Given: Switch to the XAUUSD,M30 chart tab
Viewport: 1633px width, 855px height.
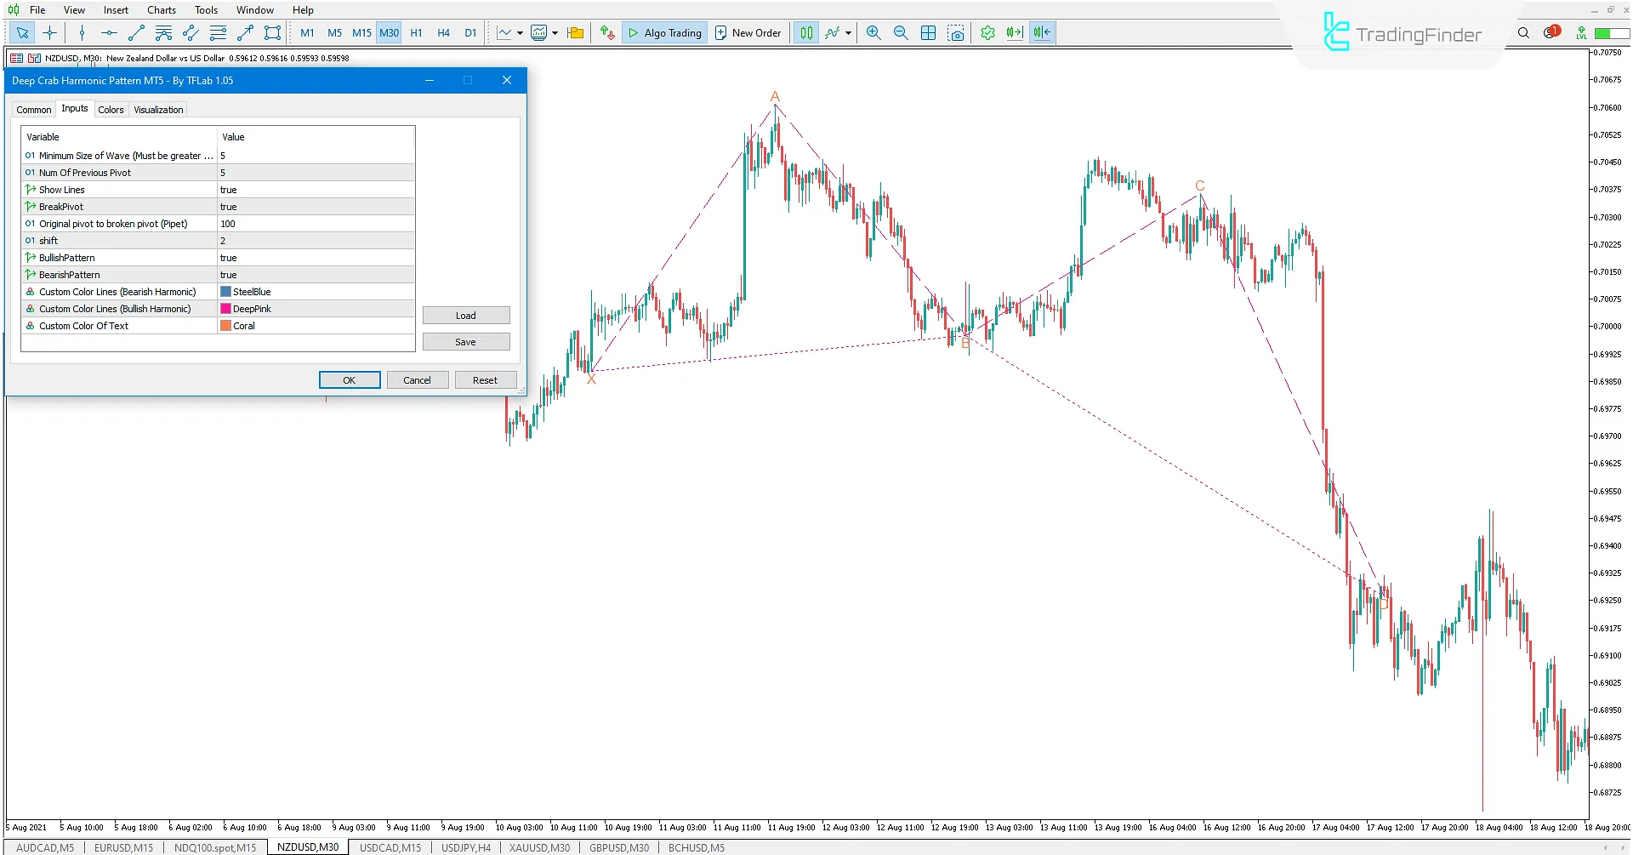Looking at the screenshot, I should coord(538,847).
